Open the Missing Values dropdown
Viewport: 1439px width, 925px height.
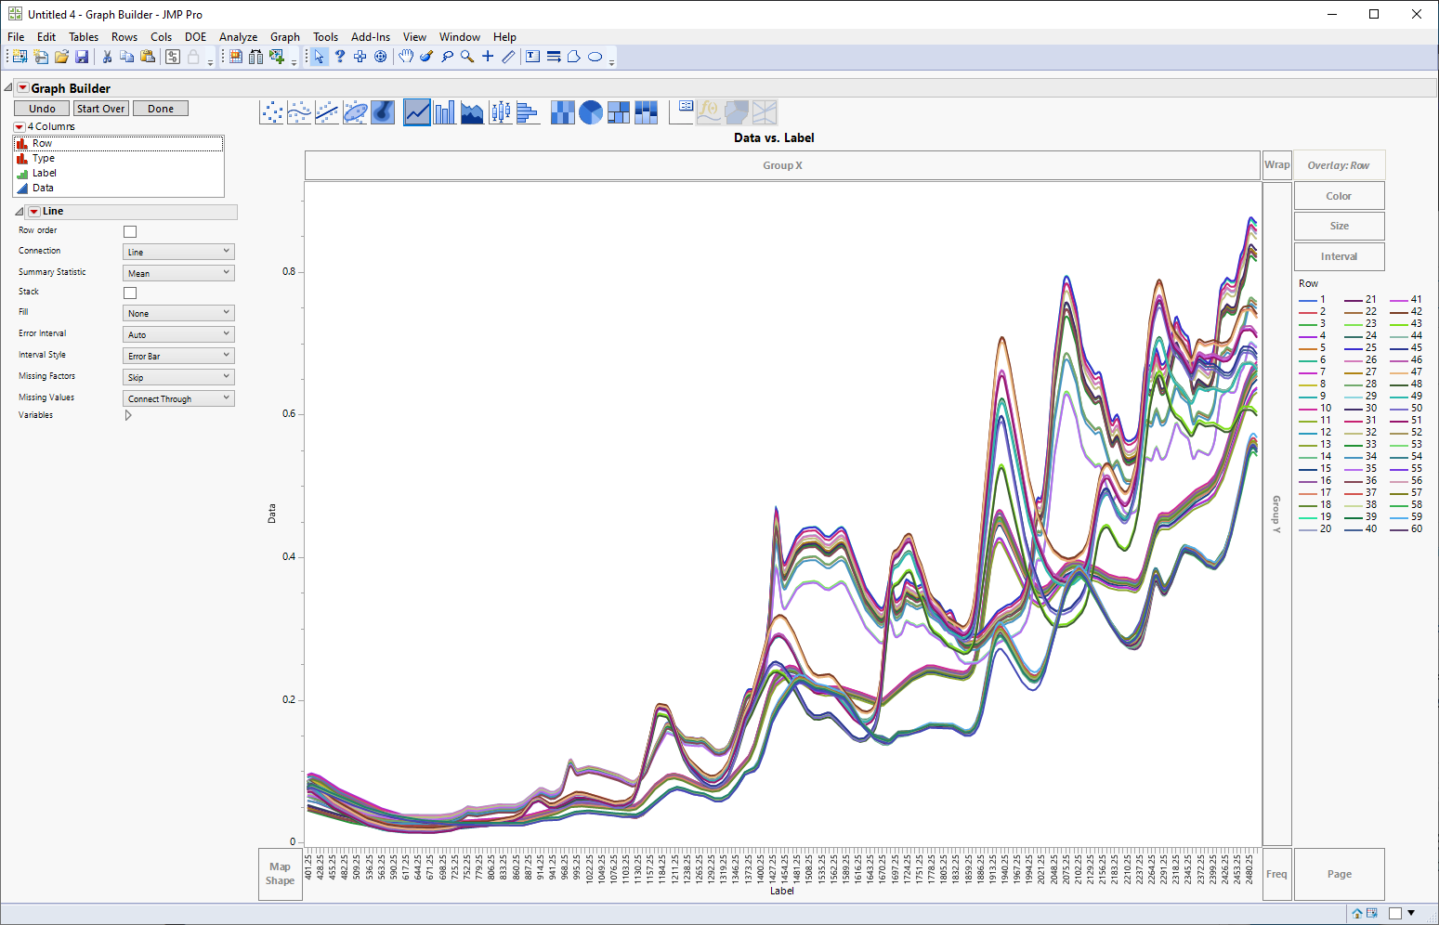point(177,397)
